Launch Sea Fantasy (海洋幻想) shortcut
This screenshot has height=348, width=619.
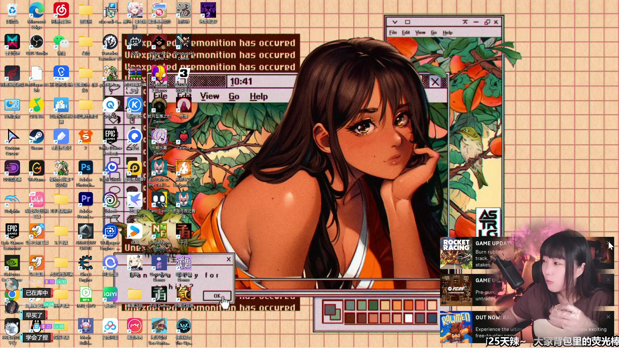[159, 331]
